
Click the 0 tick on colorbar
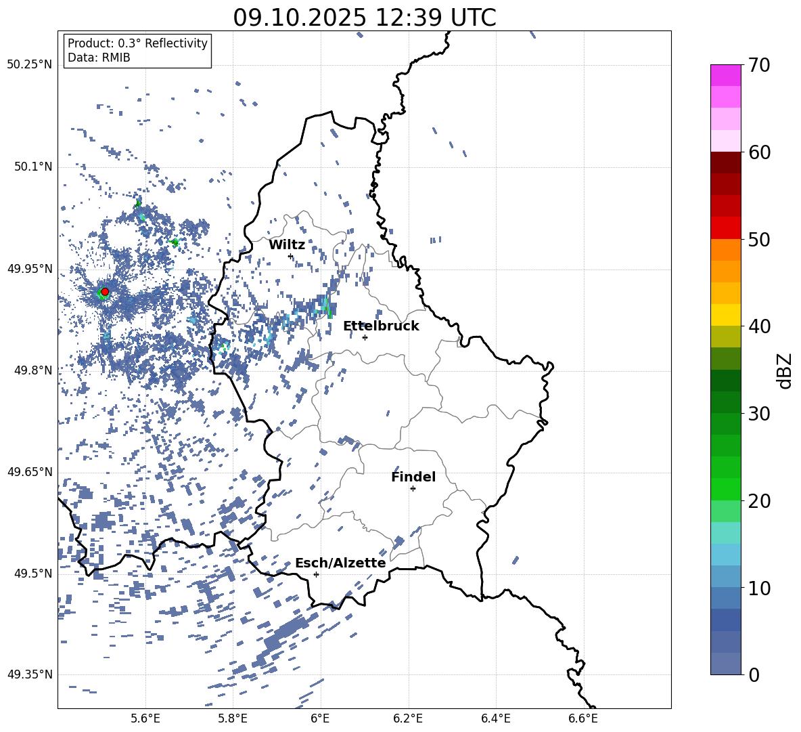[754, 675]
